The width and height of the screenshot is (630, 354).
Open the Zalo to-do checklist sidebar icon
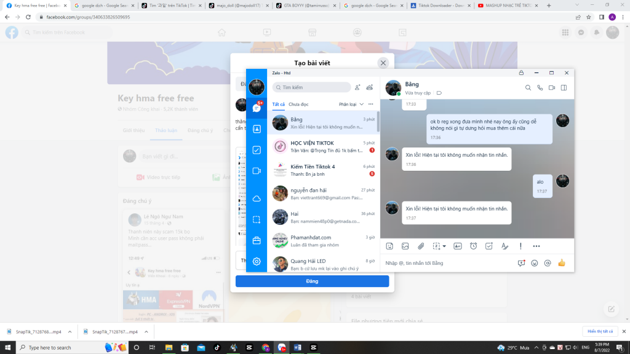(x=257, y=150)
